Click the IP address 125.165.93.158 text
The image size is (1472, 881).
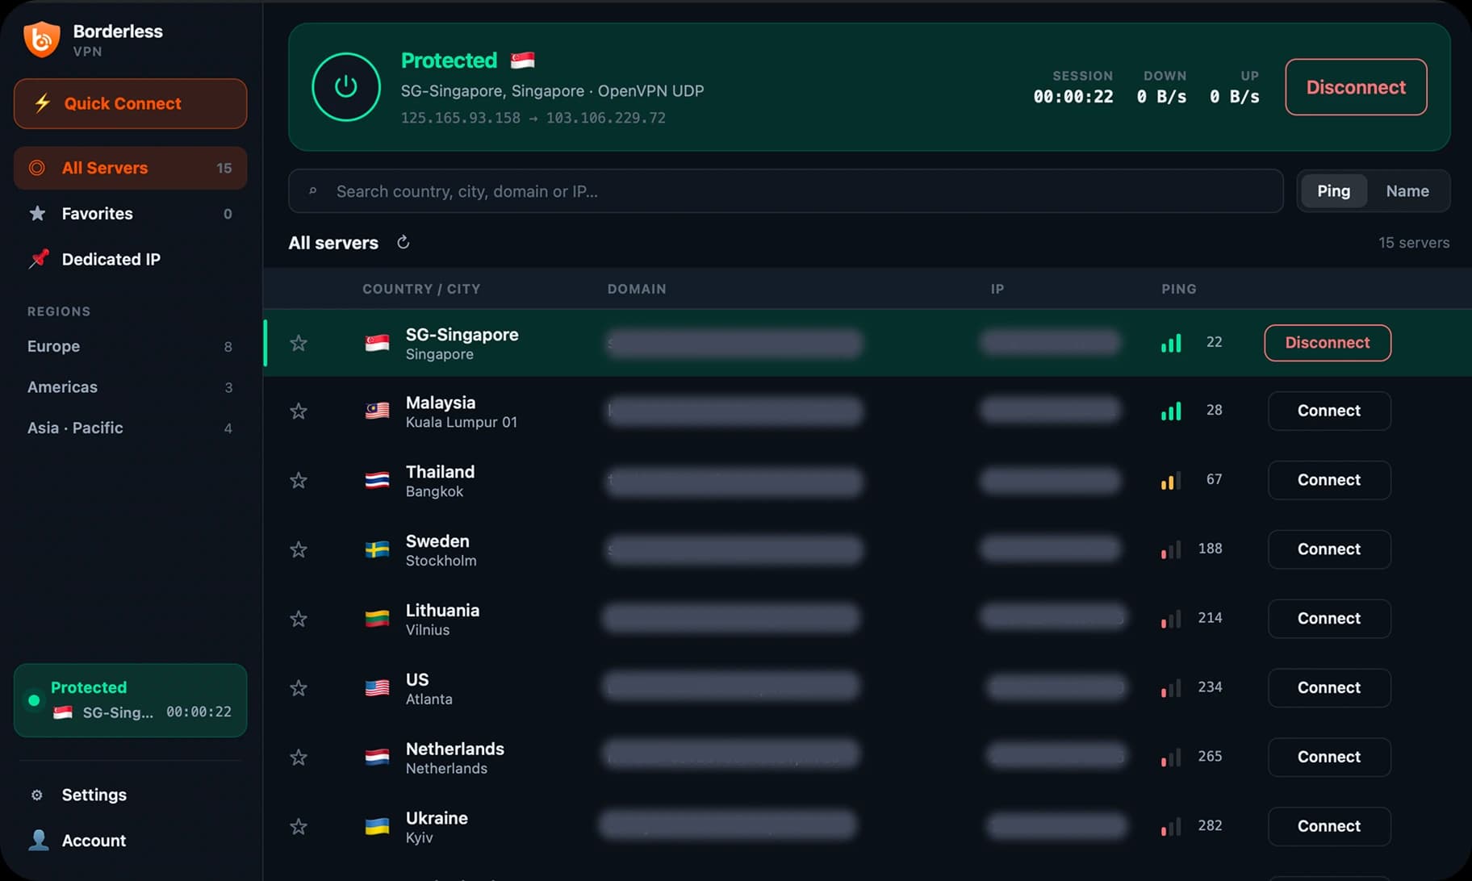pos(461,118)
